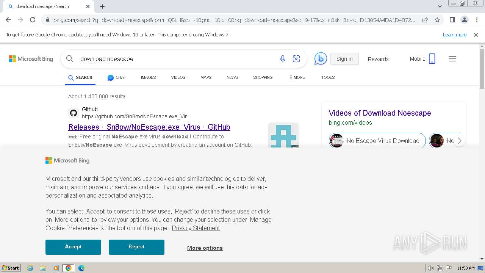Image resolution: width=485 pixels, height=273 pixels.
Task: Open tab search dropdown arrow
Action: pyautogui.click(x=440, y=6)
